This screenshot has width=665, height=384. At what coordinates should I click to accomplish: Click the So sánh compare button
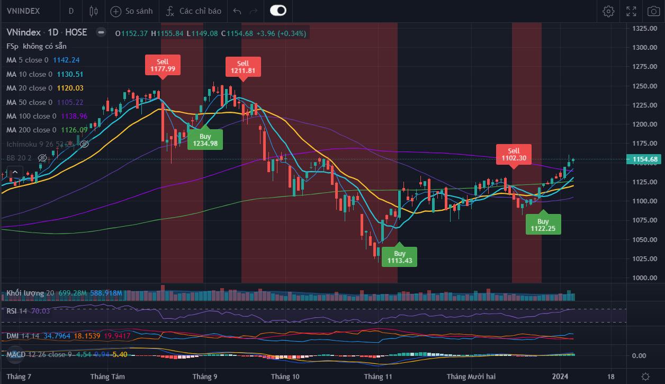pos(132,11)
